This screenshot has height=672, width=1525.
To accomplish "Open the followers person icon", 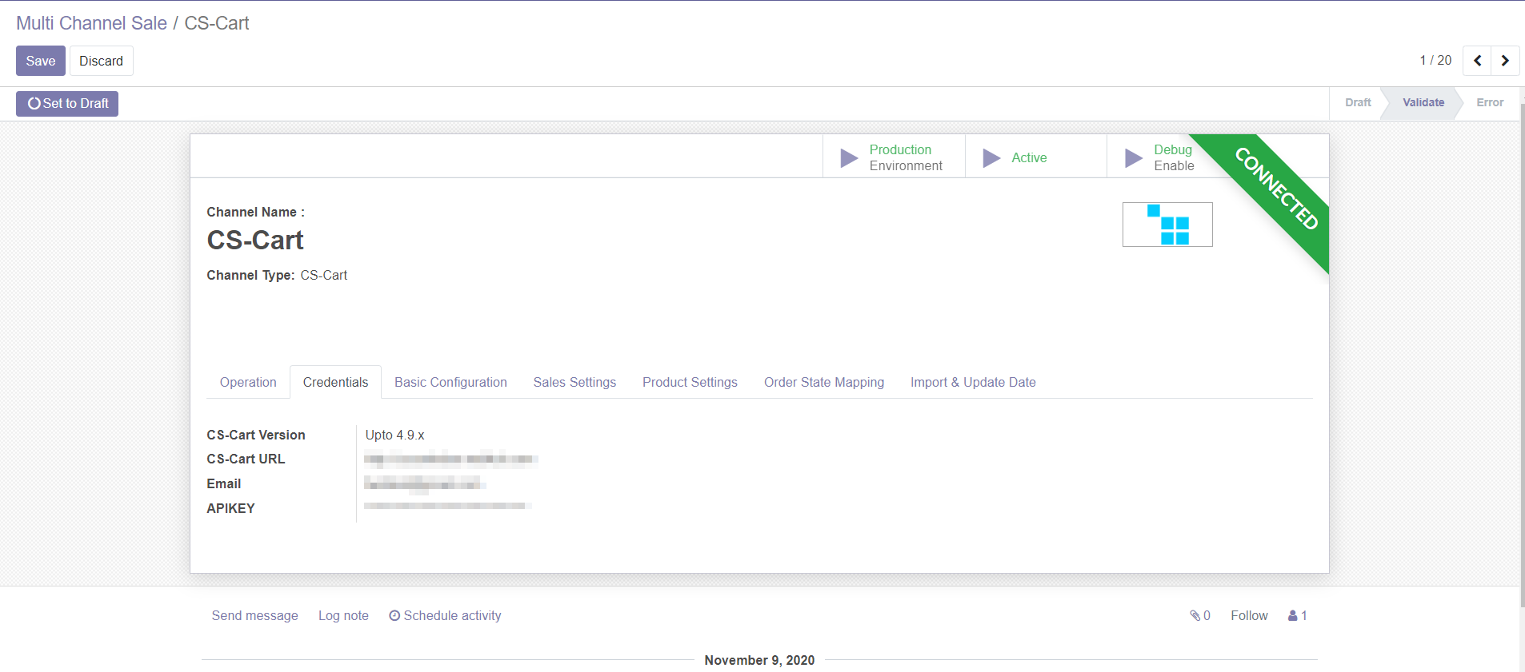I will pyautogui.click(x=1293, y=615).
